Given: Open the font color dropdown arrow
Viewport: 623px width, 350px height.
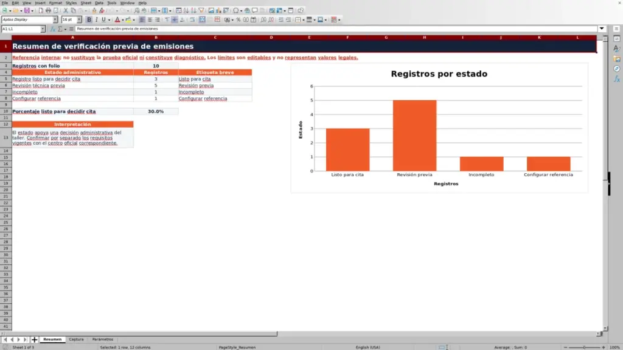Looking at the screenshot, I should pos(123,20).
